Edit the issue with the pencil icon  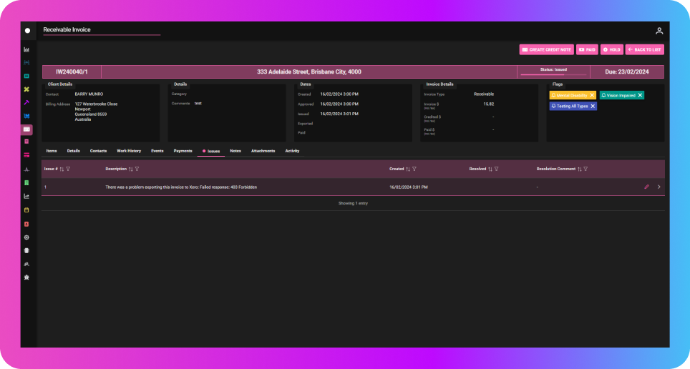[646, 187]
